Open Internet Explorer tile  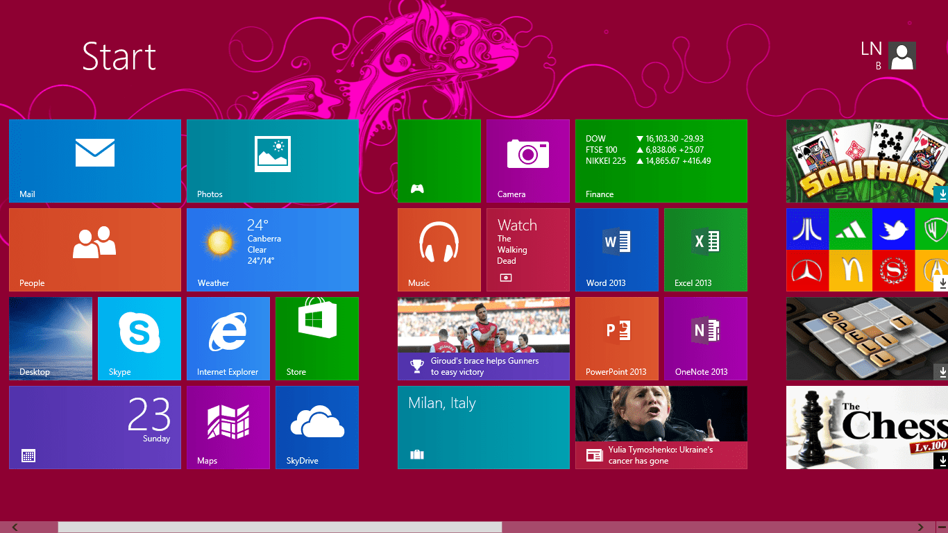click(228, 339)
